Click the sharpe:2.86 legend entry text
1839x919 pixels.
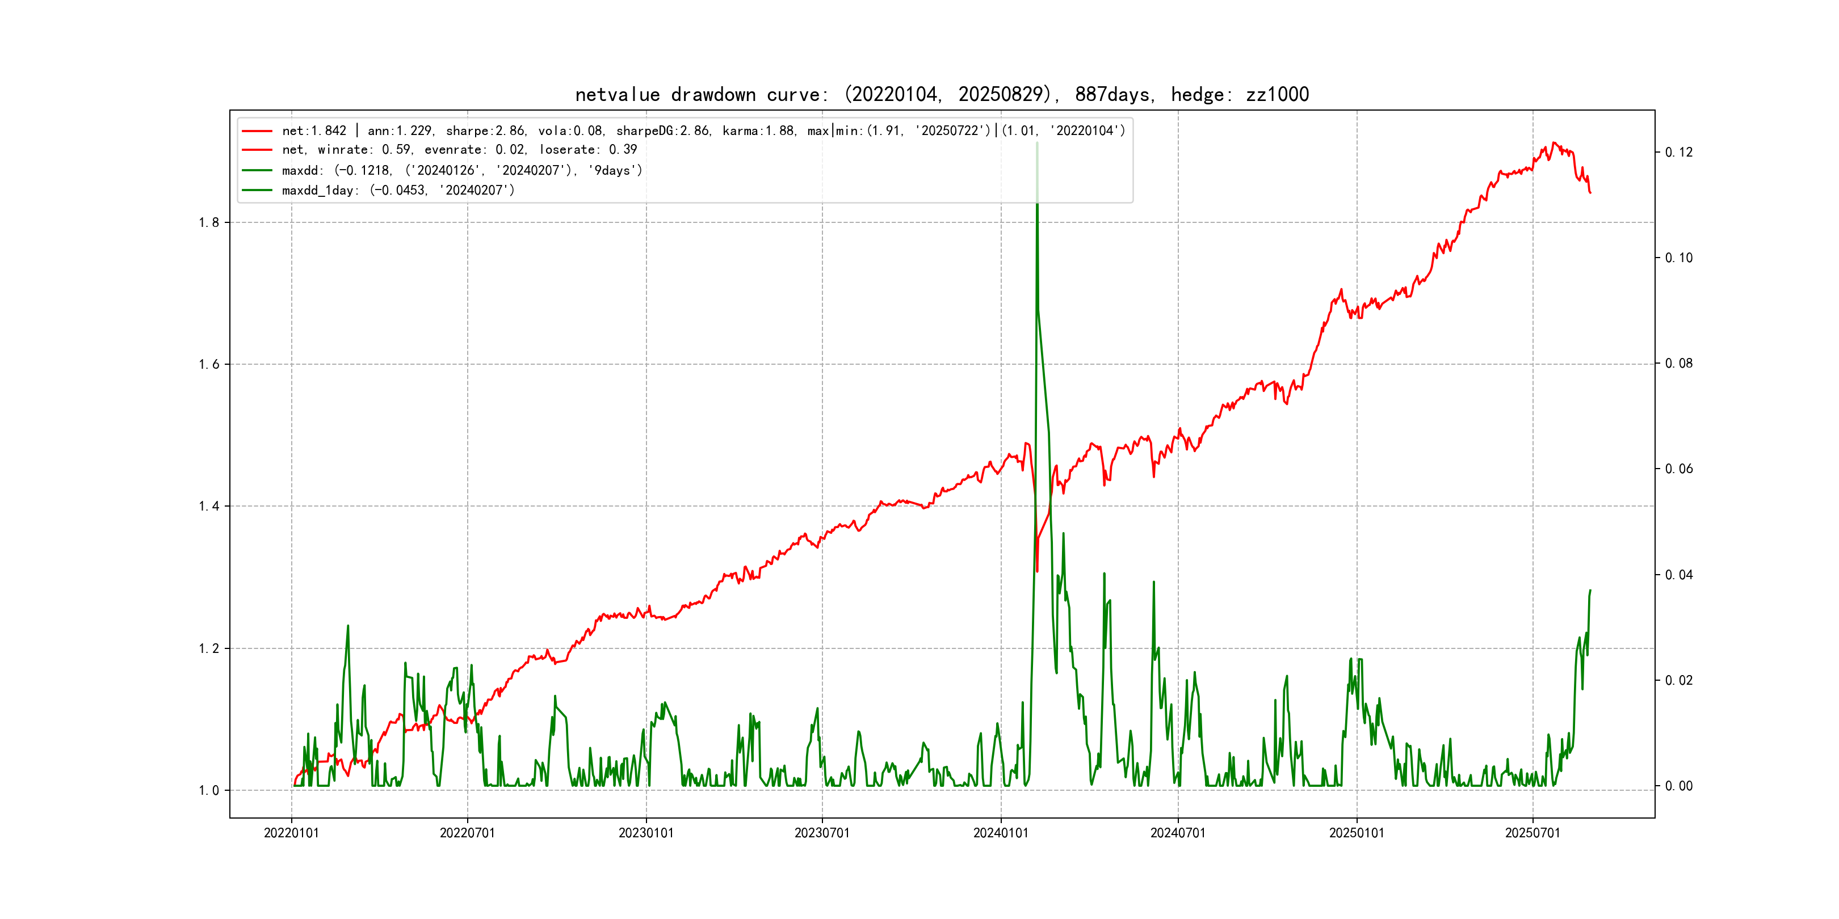coord(485,131)
